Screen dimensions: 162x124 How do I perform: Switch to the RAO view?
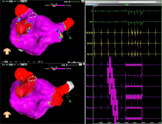16,62
